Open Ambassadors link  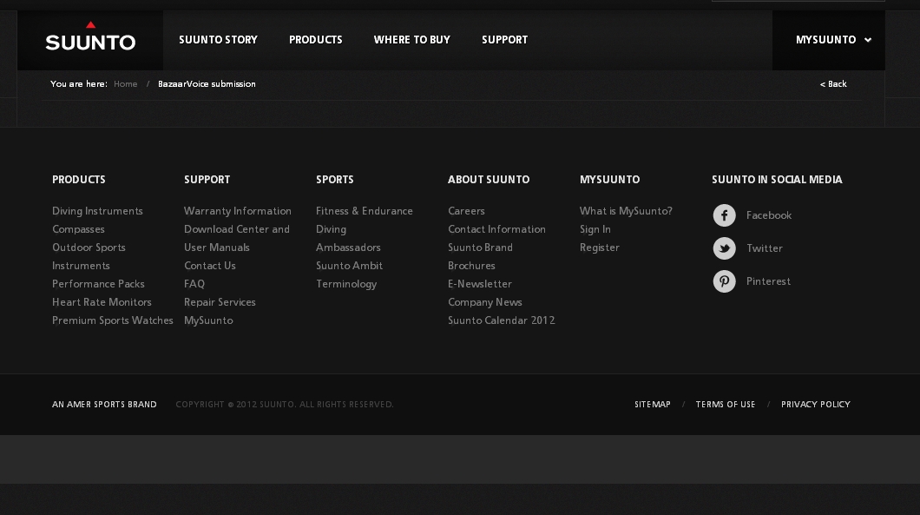pos(349,248)
